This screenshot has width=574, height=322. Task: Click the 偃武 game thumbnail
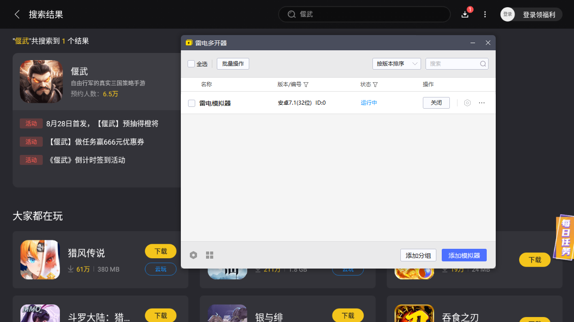[x=40, y=81]
